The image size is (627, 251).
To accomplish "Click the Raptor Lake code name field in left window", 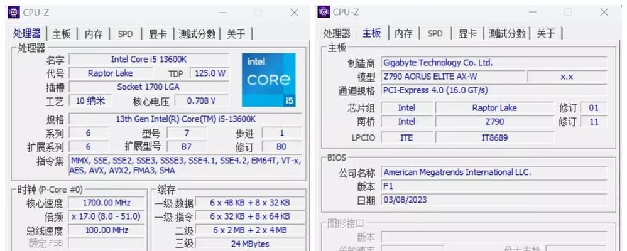I will click(110, 73).
